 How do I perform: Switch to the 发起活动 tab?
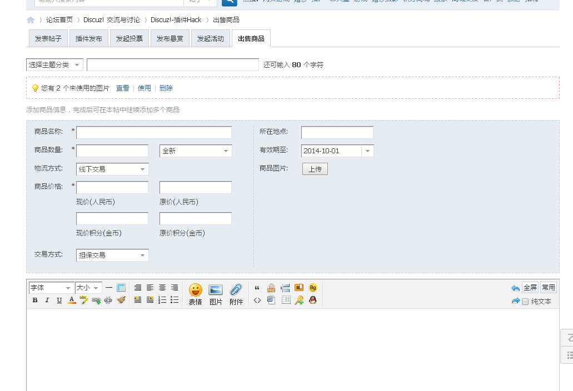[x=211, y=39]
